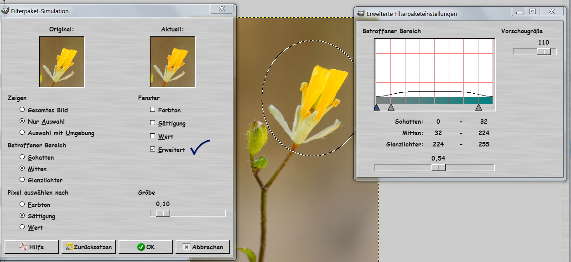Choose 'Nur Auswahl' display option

tap(22, 121)
